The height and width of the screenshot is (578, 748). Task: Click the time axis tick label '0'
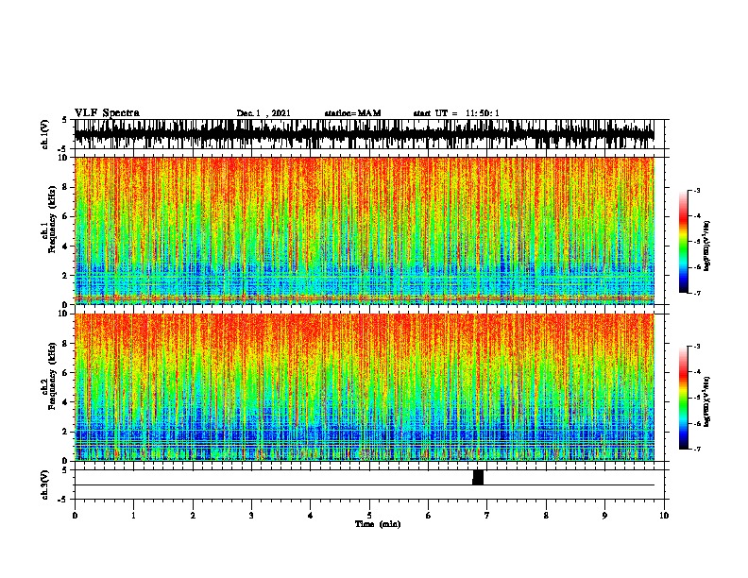tap(75, 516)
